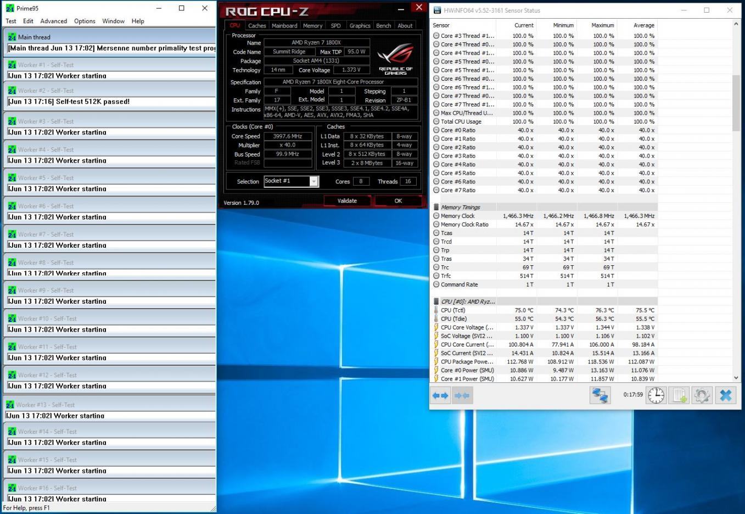The width and height of the screenshot is (745, 514).
Task: Click the CPU Core Voltage lightning icon
Action: [436, 327]
